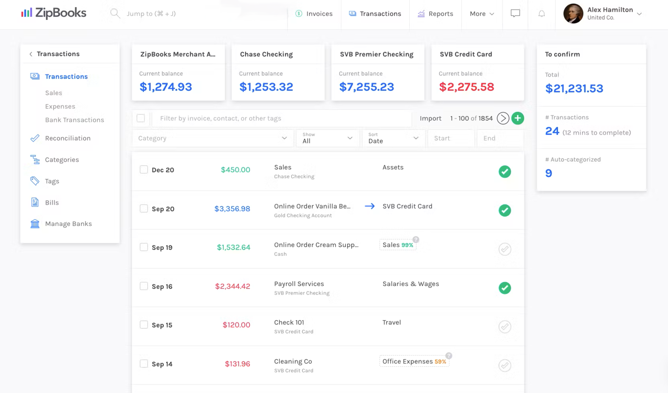Check the Sep 14 transaction checkbox
This screenshot has width=668, height=393.
tap(144, 364)
